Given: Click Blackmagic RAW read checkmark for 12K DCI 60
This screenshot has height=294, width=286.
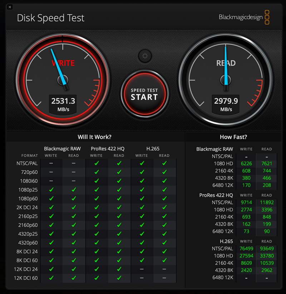Looking at the screenshot, I should click(74, 278).
